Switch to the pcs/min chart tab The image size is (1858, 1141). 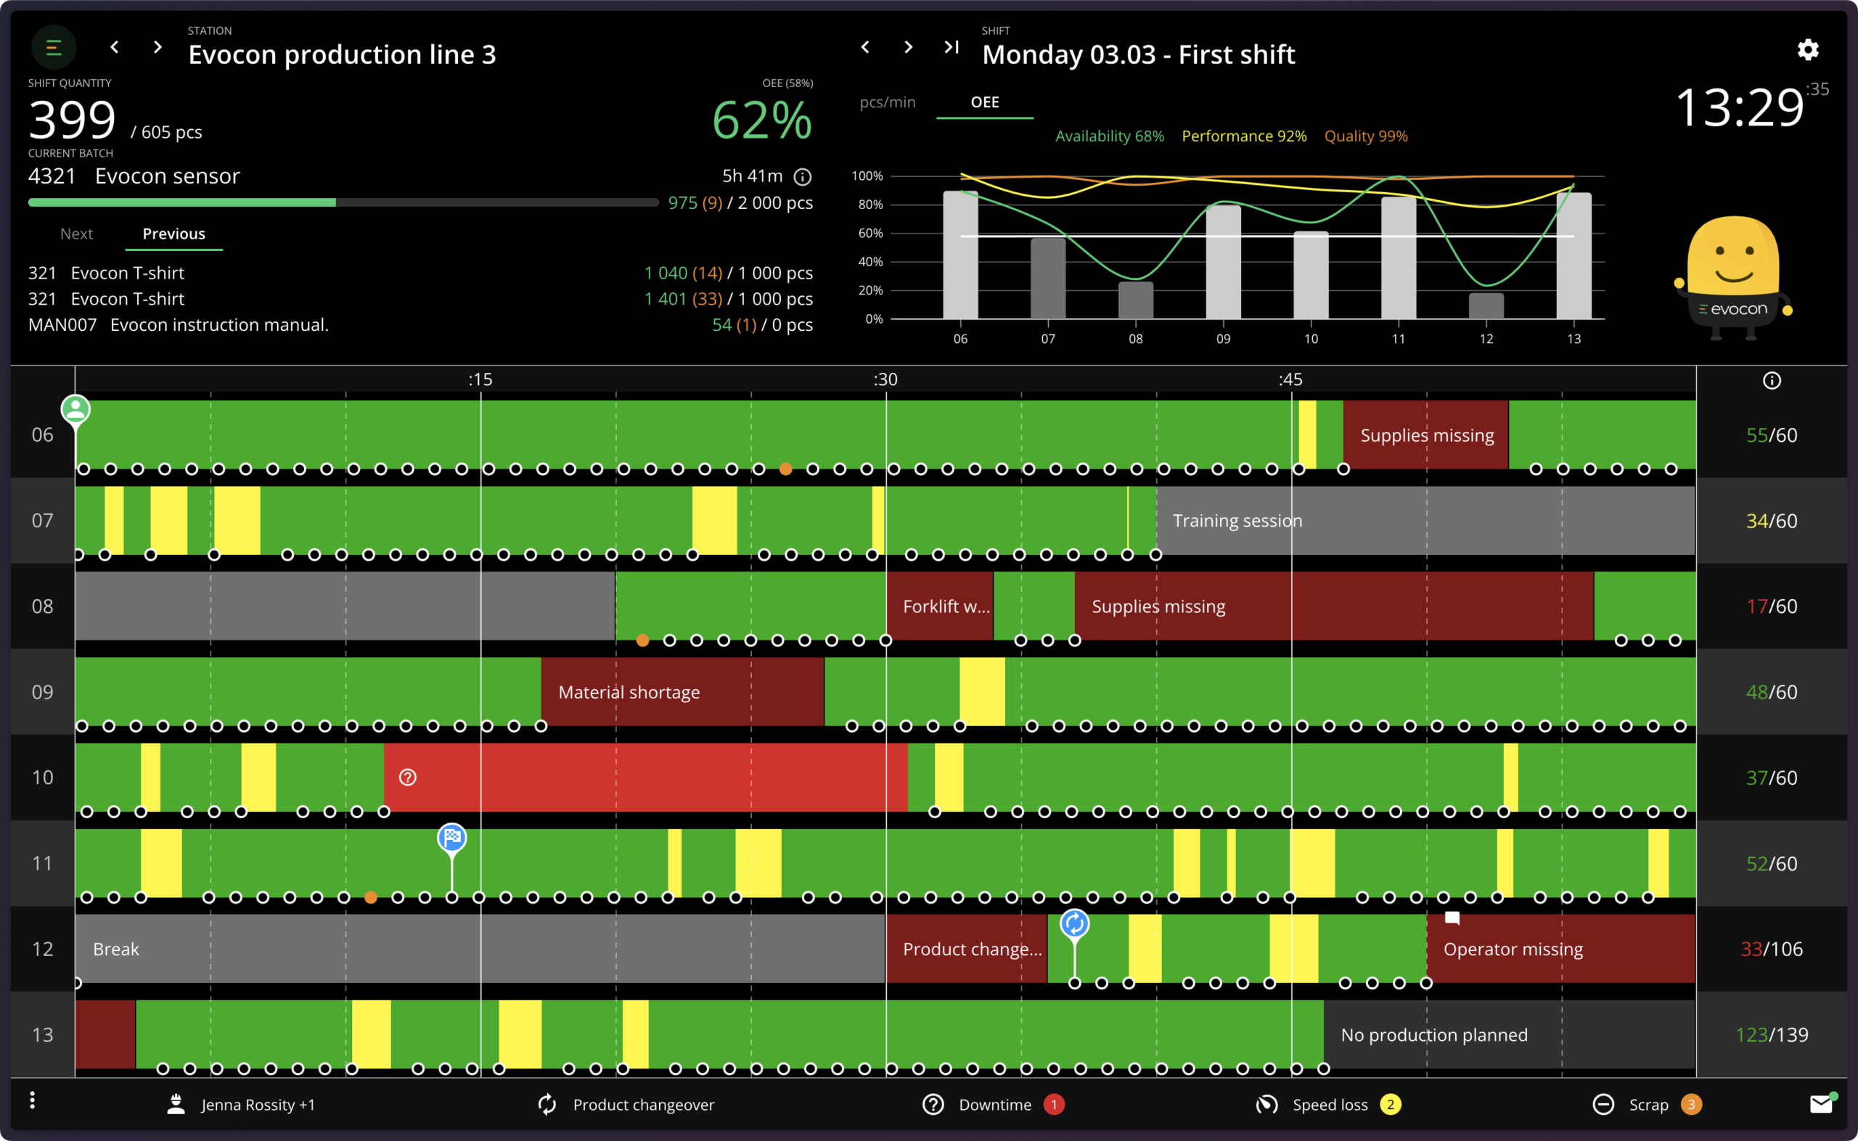coord(887,102)
